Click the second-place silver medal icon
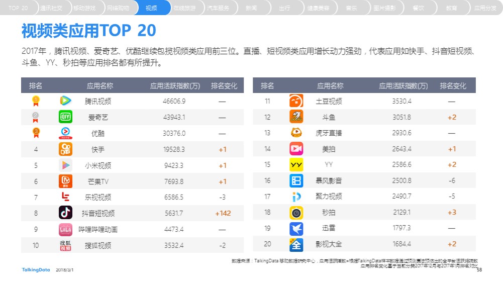 pos(36,117)
